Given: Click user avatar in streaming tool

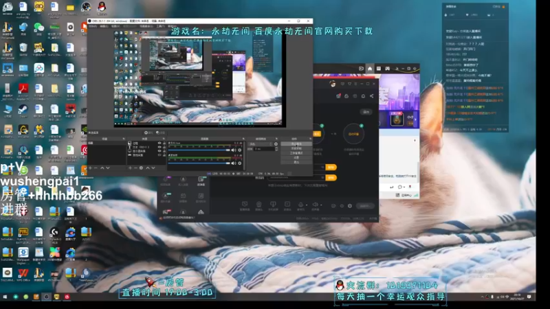Looking at the screenshot, I should [x=333, y=83].
